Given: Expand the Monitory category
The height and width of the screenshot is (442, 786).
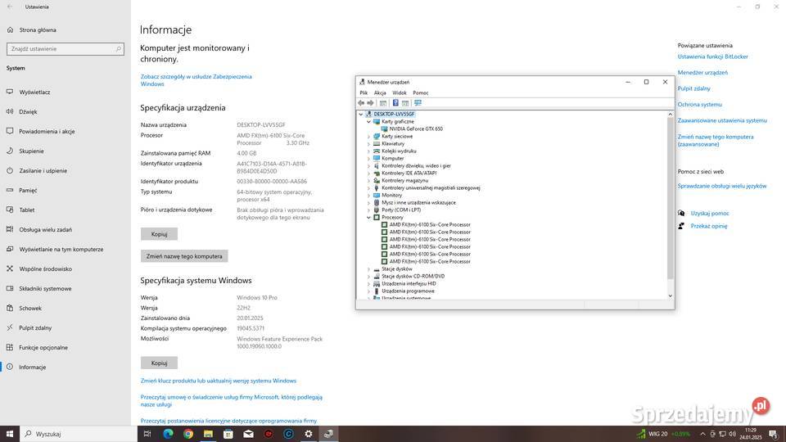Looking at the screenshot, I should pyautogui.click(x=369, y=196).
